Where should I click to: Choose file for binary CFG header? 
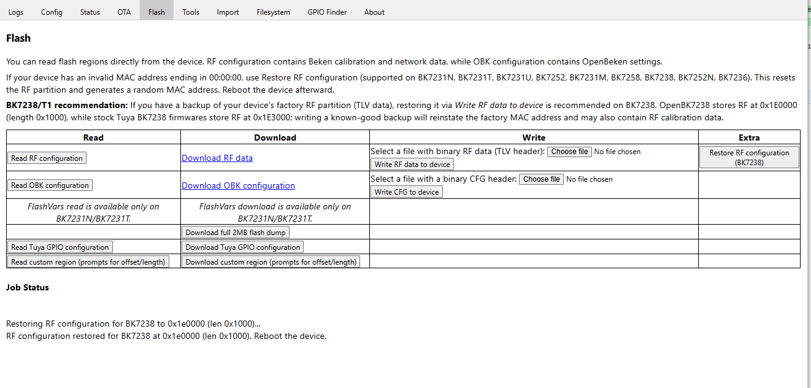point(541,179)
